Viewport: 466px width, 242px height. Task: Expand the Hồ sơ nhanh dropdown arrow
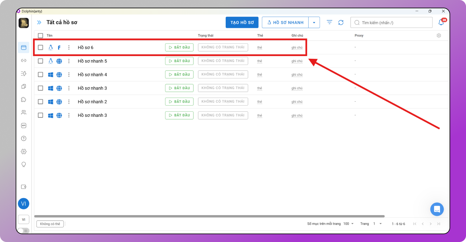click(x=314, y=23)
